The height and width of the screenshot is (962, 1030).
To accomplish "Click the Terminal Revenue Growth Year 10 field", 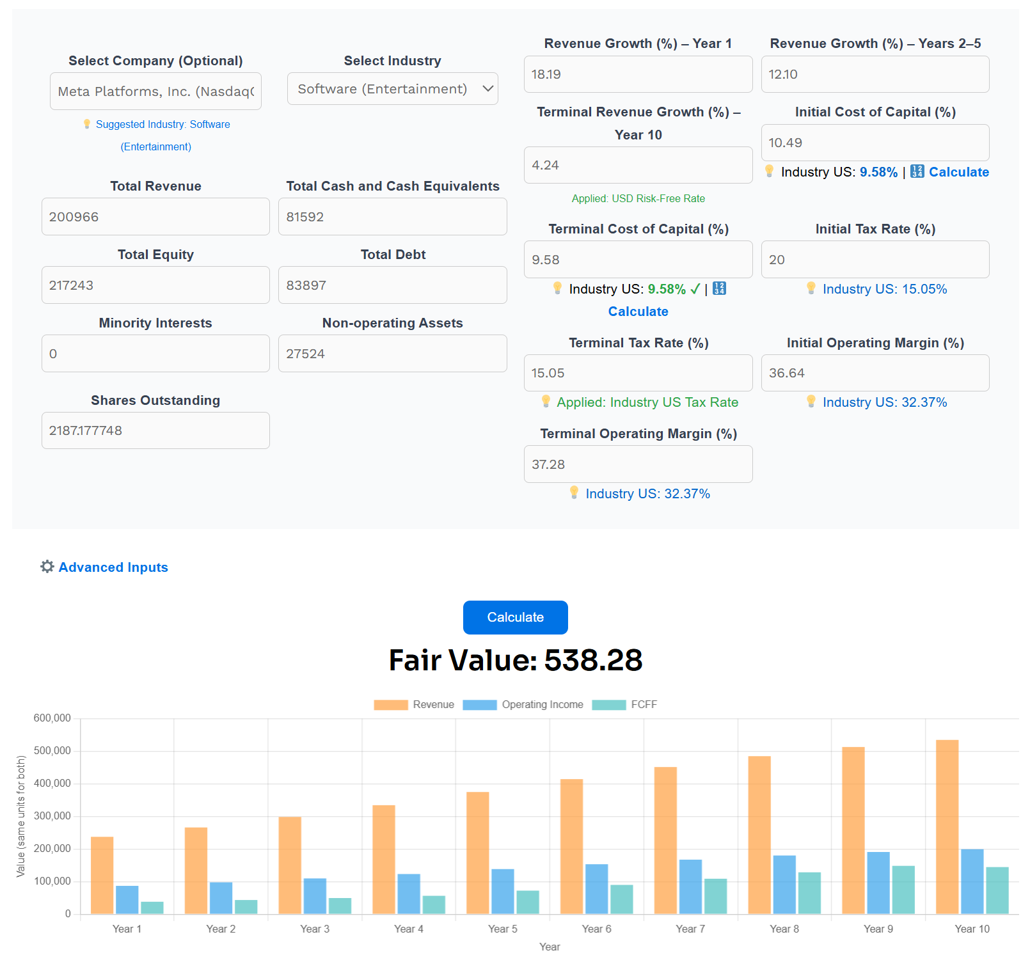I will click(x=638, y=165).
